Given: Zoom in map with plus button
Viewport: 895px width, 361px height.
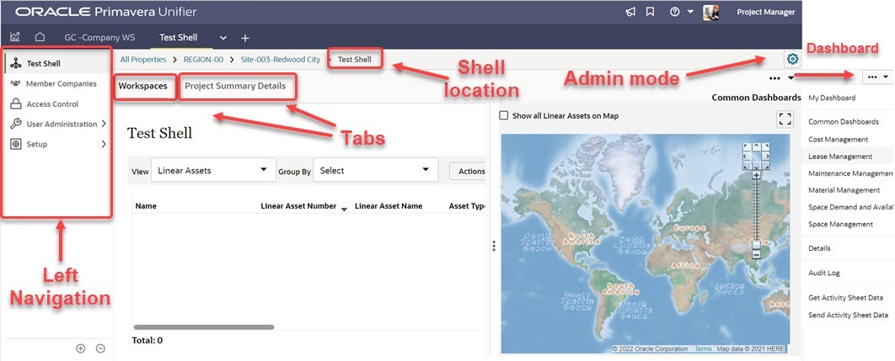Looking at the screenshot, I should 756,175.
